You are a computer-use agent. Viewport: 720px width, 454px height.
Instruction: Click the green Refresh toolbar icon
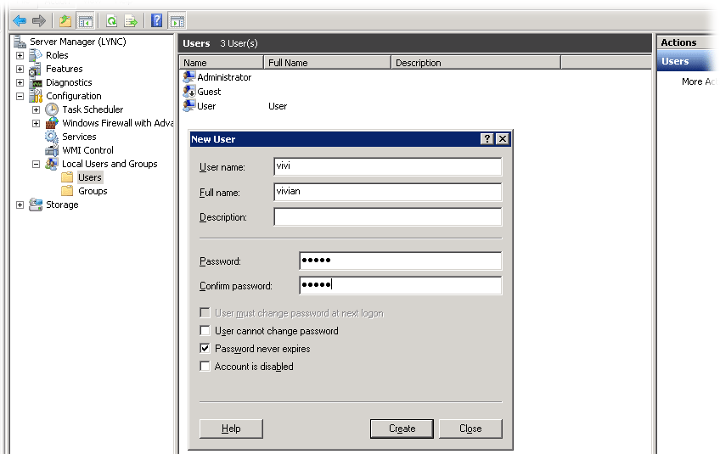tap(111, 20)
